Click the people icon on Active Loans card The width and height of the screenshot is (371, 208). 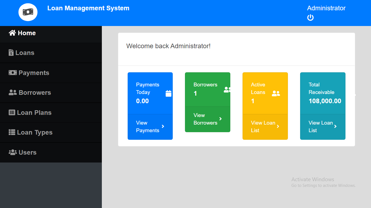[276, 93]
